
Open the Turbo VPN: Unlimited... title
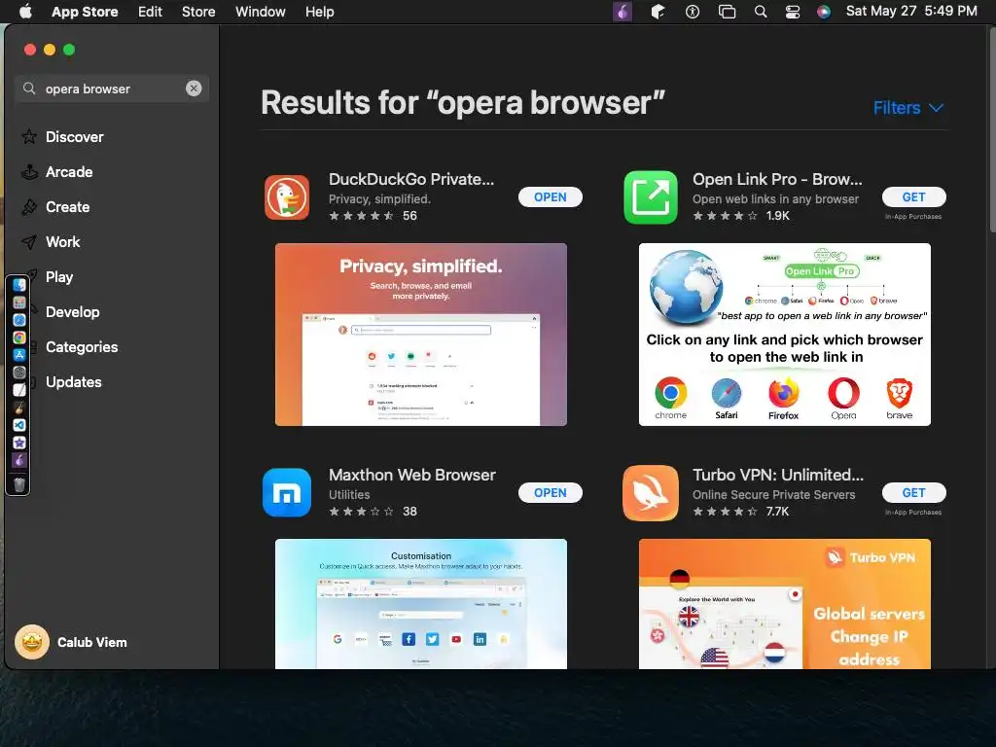777,475
